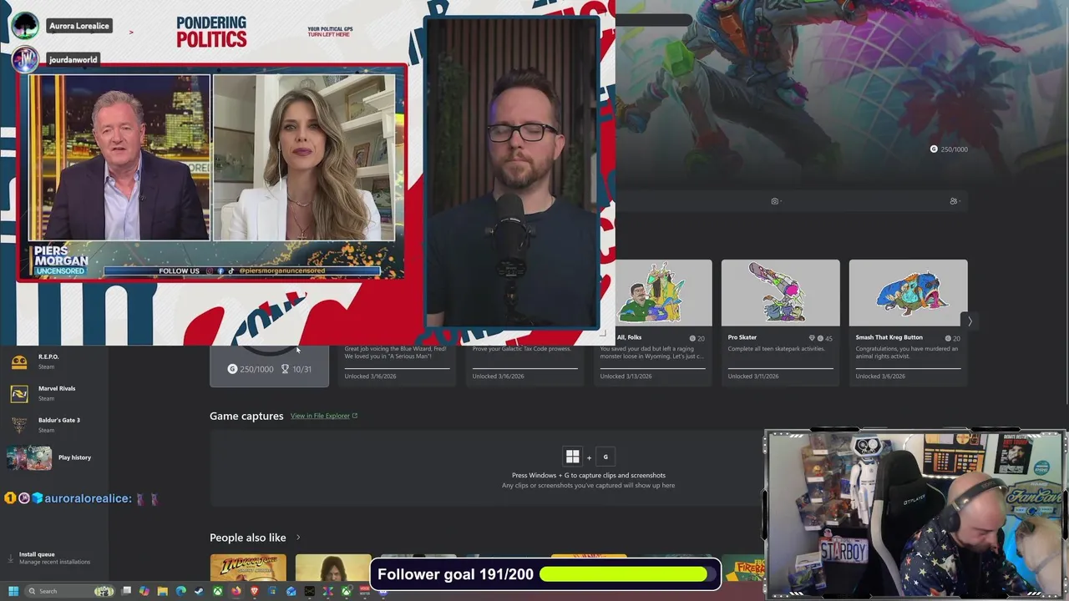Select Baldur's Gate 3 icon in sidebar
This screenshot has width=1069, height=601.
tap(19, 425)
